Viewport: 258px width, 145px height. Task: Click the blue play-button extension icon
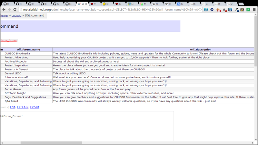tap(212, 10)
